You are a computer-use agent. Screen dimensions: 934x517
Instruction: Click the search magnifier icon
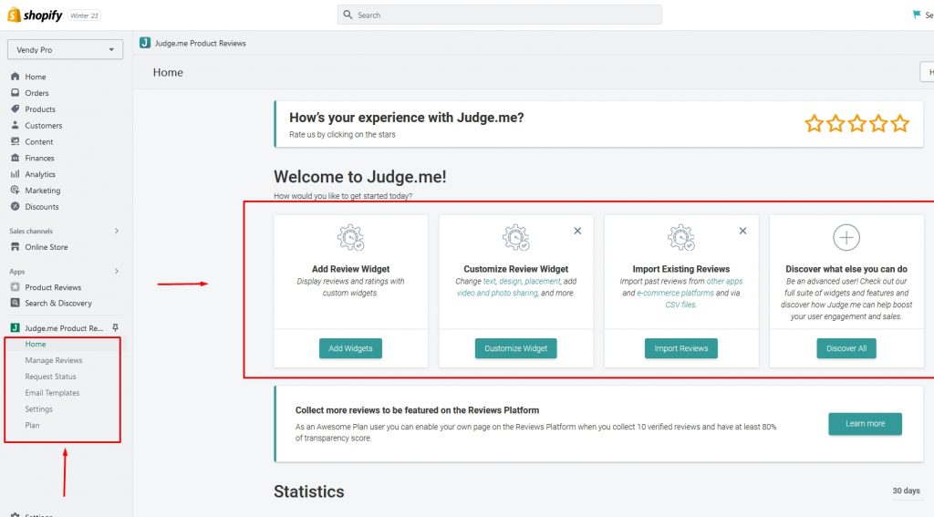coord(348,15)
